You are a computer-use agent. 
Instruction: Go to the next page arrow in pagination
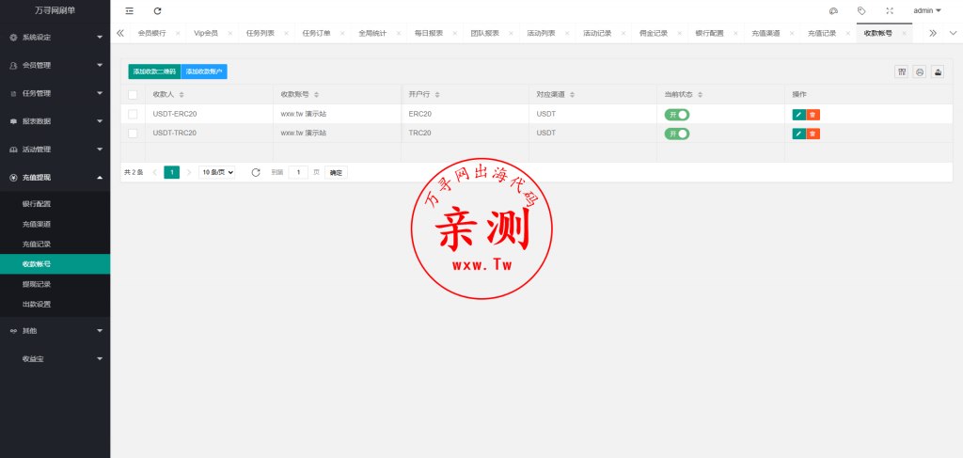[189, 172]
